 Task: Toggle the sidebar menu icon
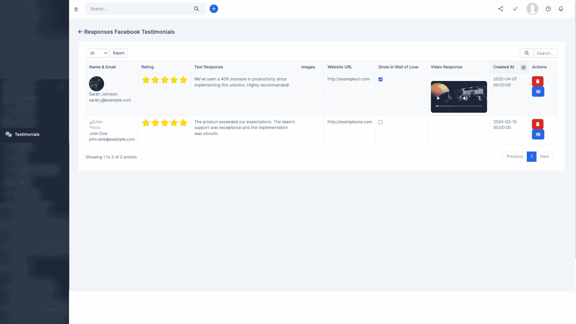(76, 9)
